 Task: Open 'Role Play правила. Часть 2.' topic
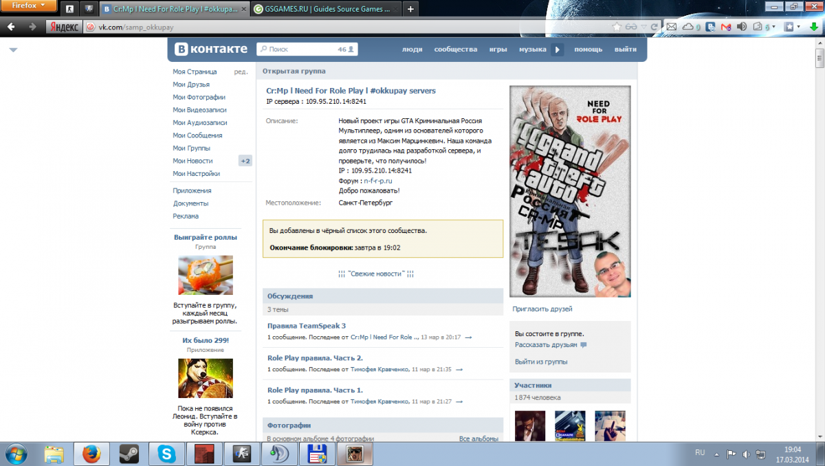(315, 358)
